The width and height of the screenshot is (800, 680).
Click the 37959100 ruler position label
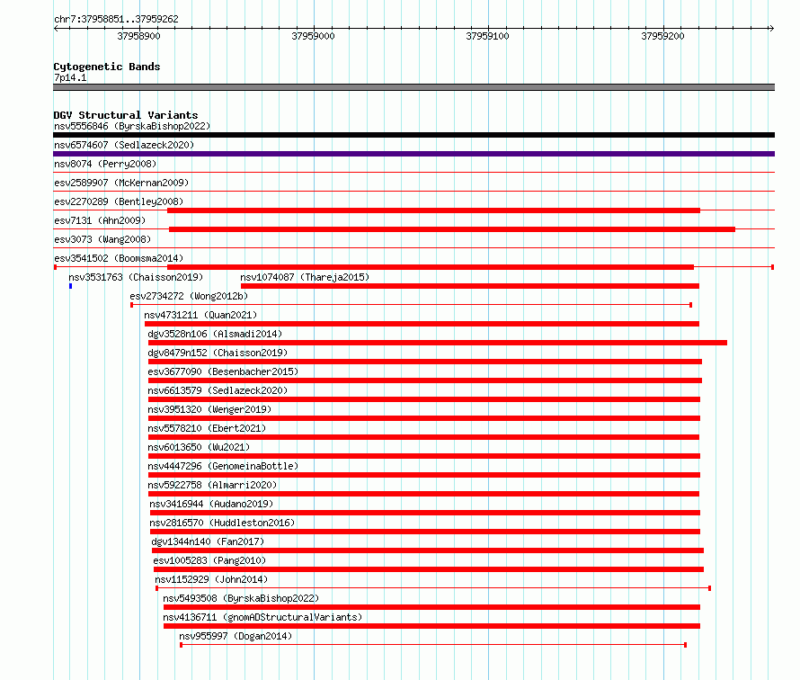pyautogui.click(x=488, y=36)
